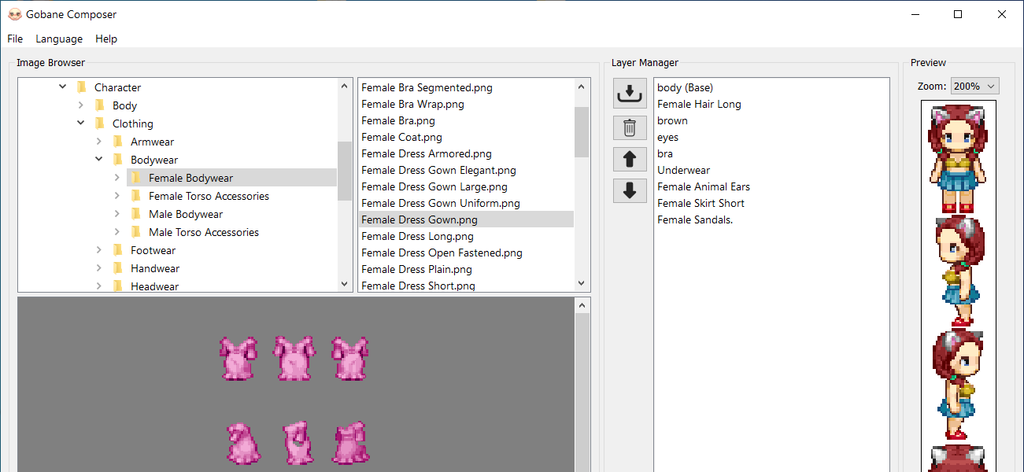
Task: Click image preview scrollbar up arrow
Action: click(x=582, y=305)
